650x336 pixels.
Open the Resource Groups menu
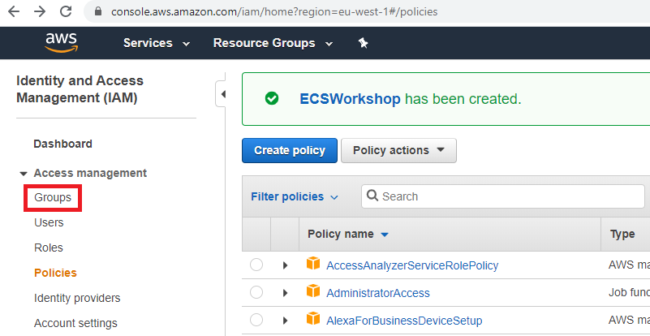point(273,43)
